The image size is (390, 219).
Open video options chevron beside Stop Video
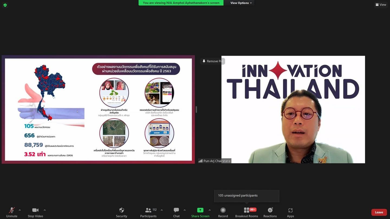44,210
